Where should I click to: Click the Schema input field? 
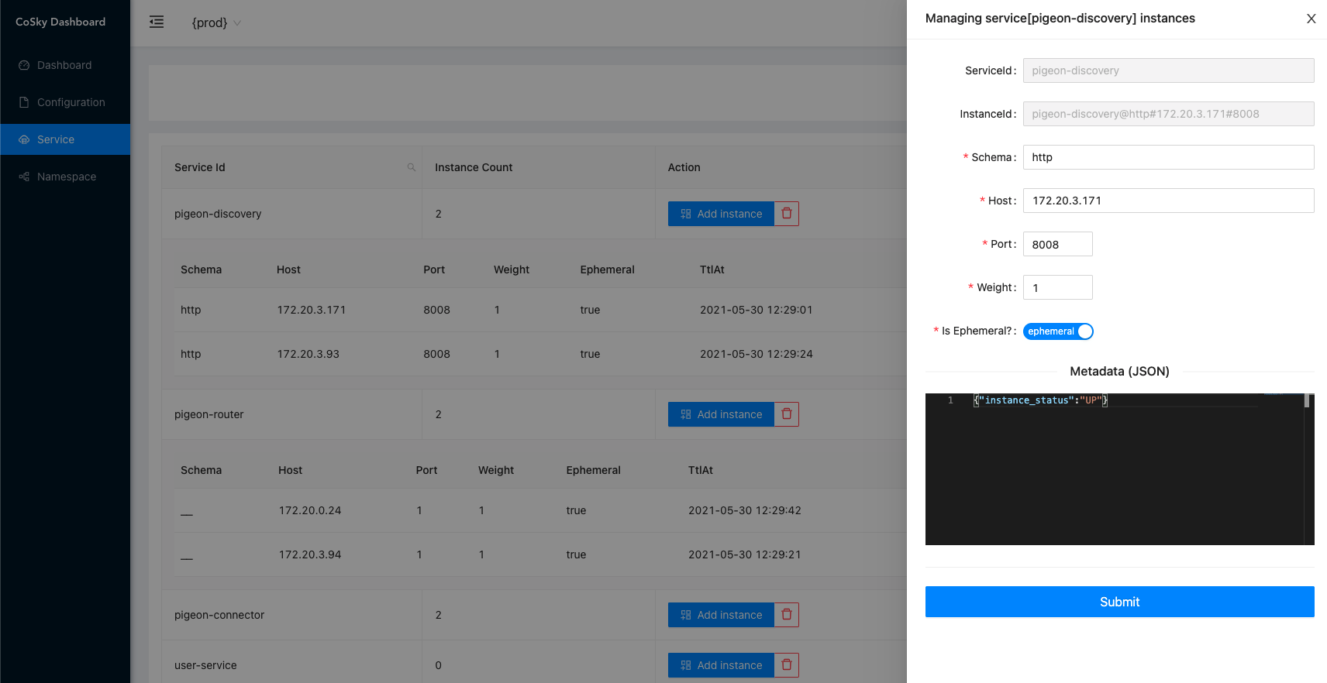click(1168, 157)
